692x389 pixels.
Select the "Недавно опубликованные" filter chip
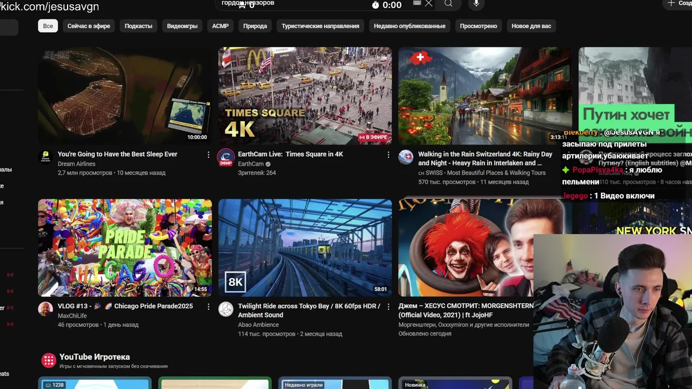click(x=410, y=26)
